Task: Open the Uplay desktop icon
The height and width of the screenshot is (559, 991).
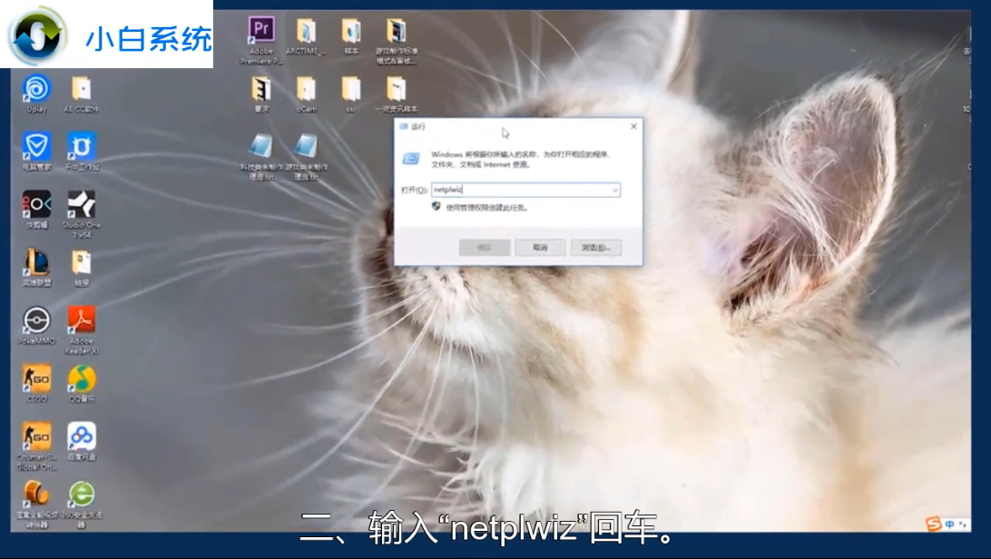Action: pos(37,89)
